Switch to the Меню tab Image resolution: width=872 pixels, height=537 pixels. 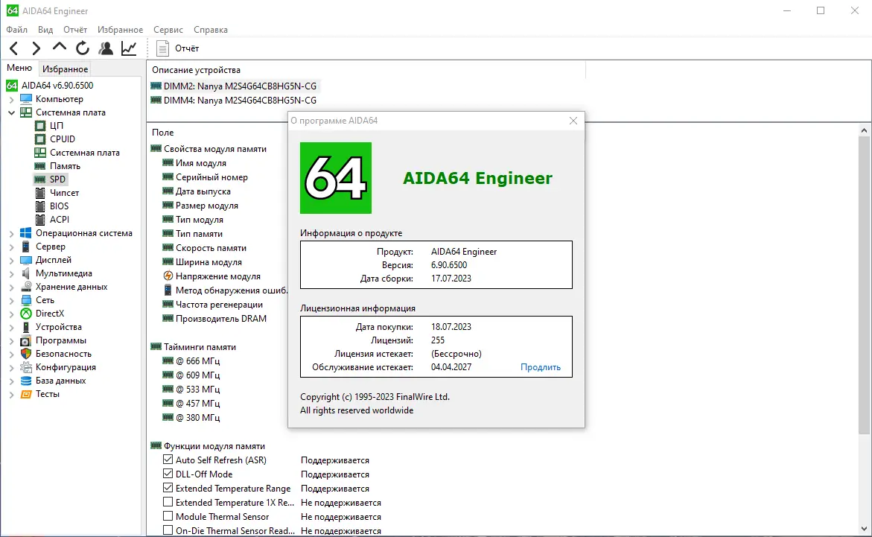pos(19,68)
